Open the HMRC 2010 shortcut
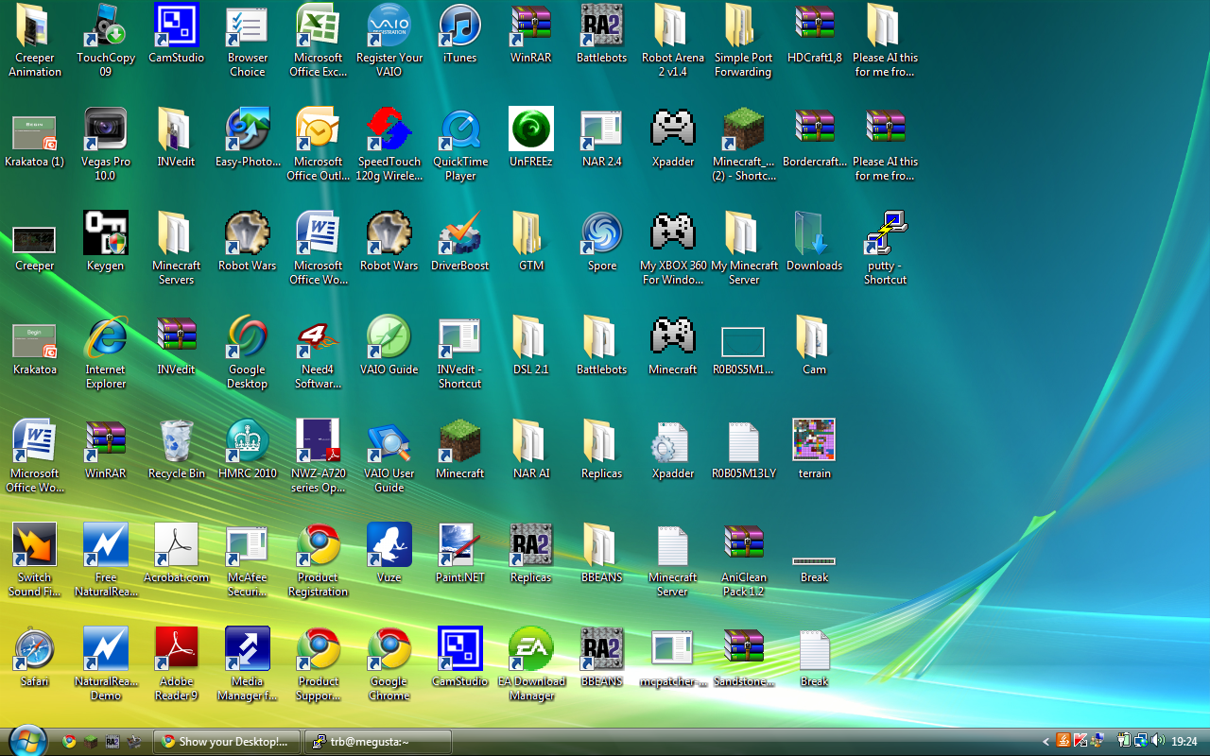This screenshot has width=1210, height=756. click(248, 441)
